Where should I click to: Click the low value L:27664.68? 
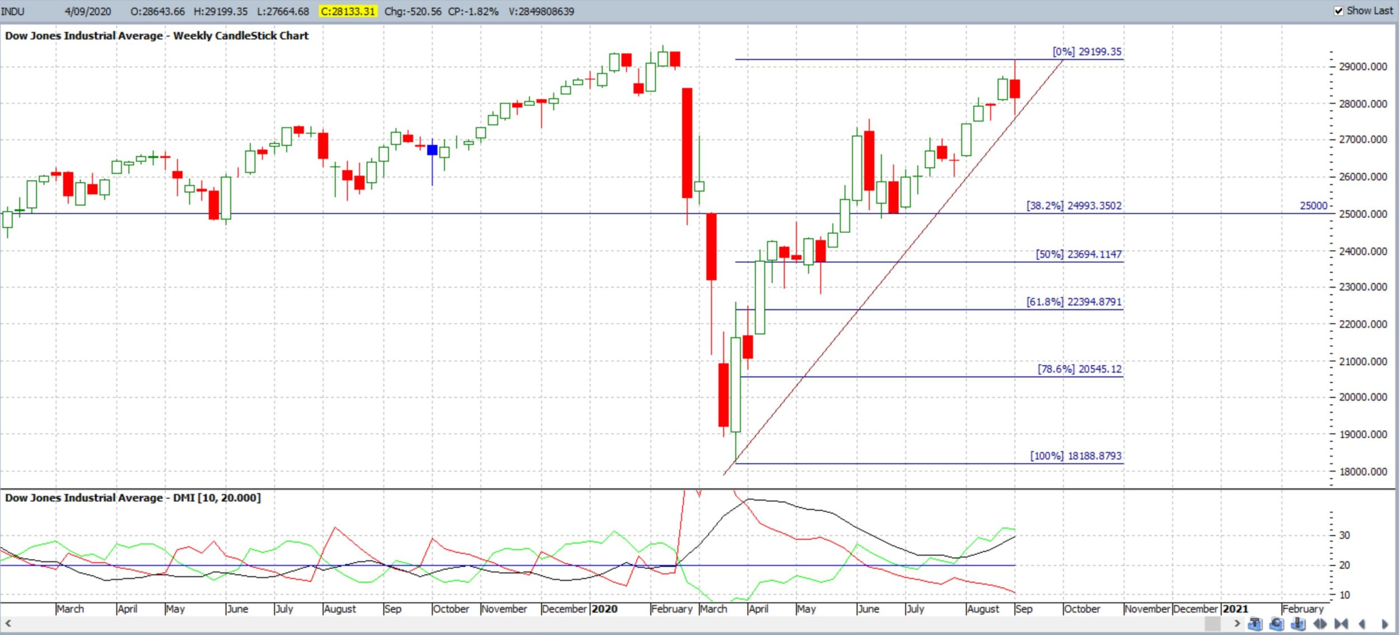pyautogui.click(x=283, y=11)
